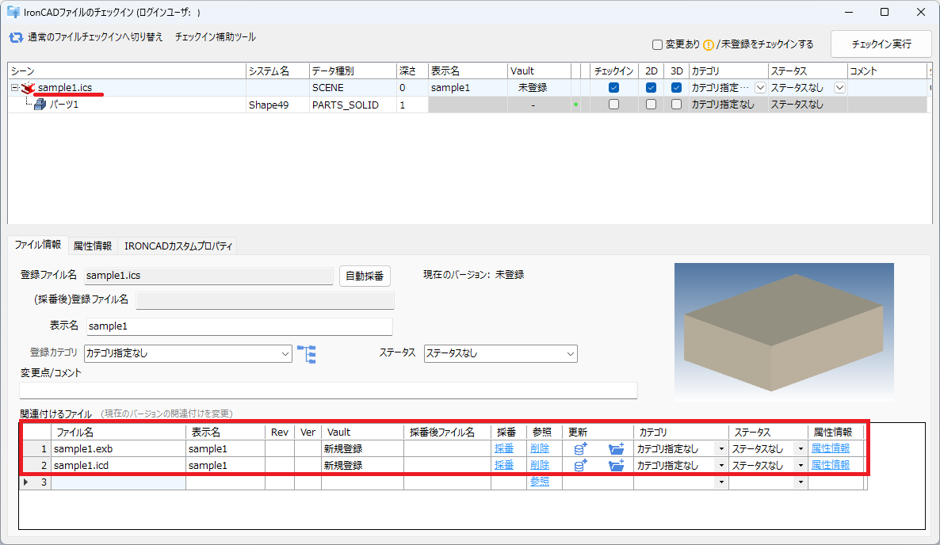Uncheck the チェックイン checkbox for sample1.ics
The height and width of the screenshot is (545, 940).
pos(613,88)
